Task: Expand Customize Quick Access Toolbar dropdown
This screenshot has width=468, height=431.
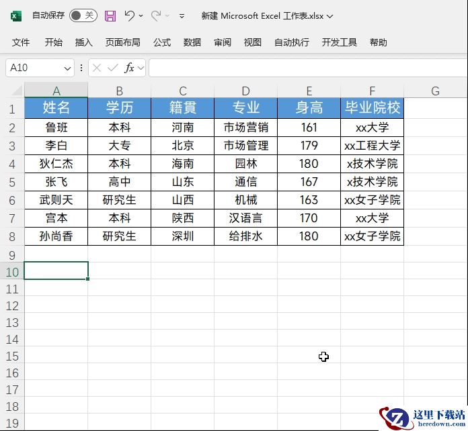Action: coord(182,16)
